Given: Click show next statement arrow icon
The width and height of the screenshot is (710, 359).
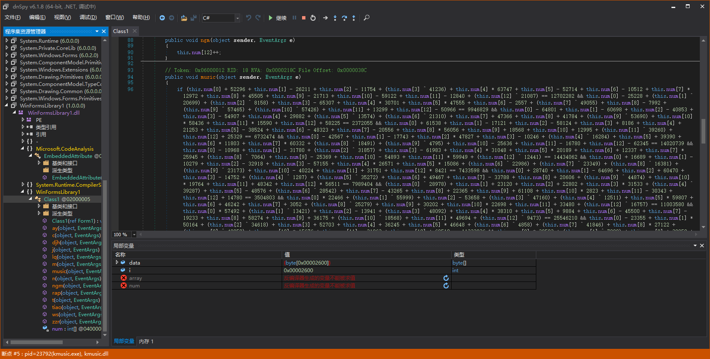Looking at the screenshot, I should pos(325,18).
